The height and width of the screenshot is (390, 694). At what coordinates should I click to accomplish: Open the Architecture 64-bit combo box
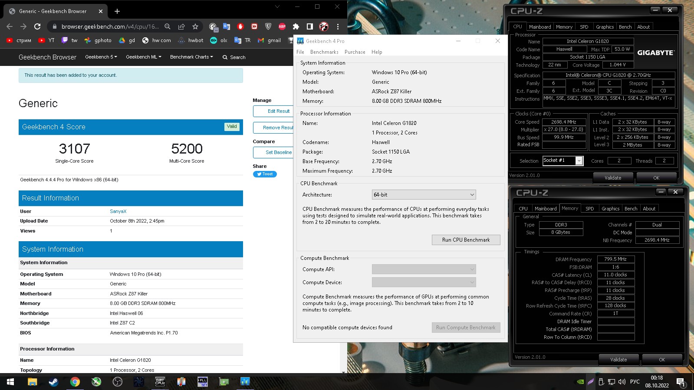point(424,195)
